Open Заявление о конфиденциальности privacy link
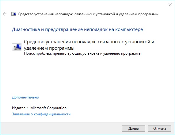Viewport: 175px width, 135px height. [41, 114]
